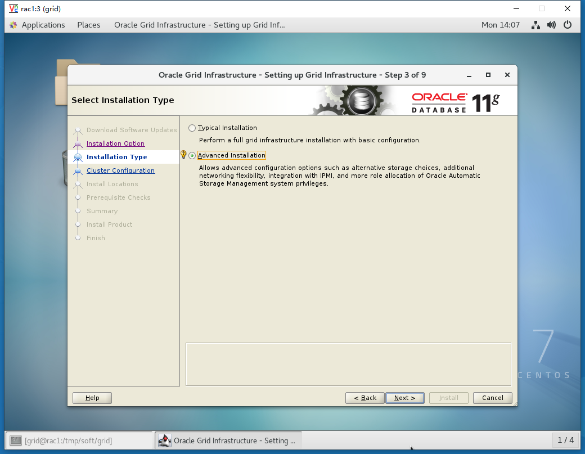Viewport: 585px width, 454px height.
Task: Click the power icon in top bar
Action: pyautogui.click(x=568, y=25)
